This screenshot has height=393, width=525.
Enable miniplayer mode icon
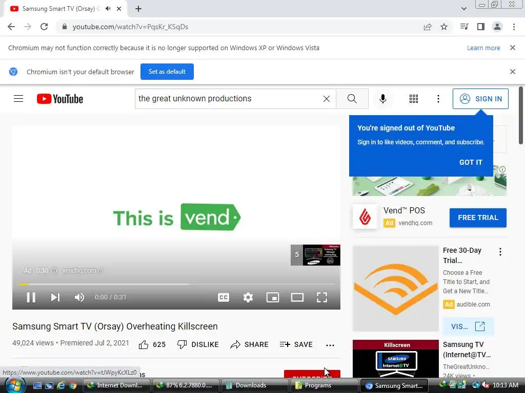(x=273, y=297)
